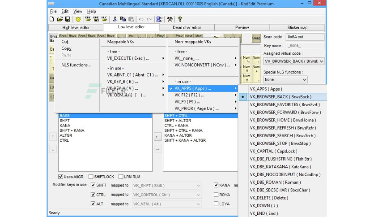Click the Redo arrow toolbar icon

coord(149,19)
